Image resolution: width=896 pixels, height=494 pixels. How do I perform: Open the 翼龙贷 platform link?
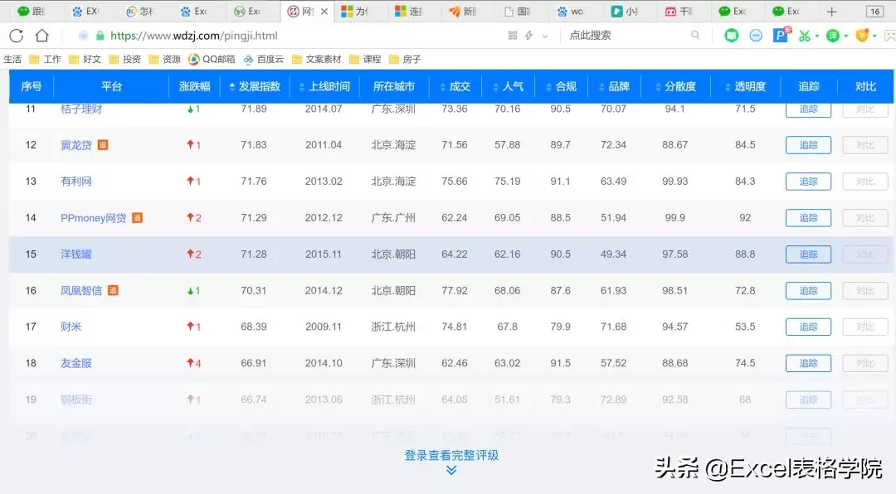[76, 145]
